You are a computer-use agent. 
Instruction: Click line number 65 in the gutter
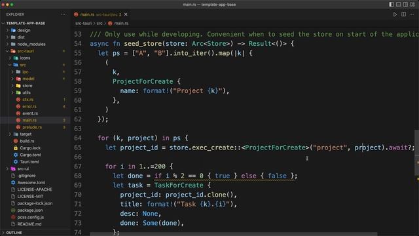pos(78,147)
